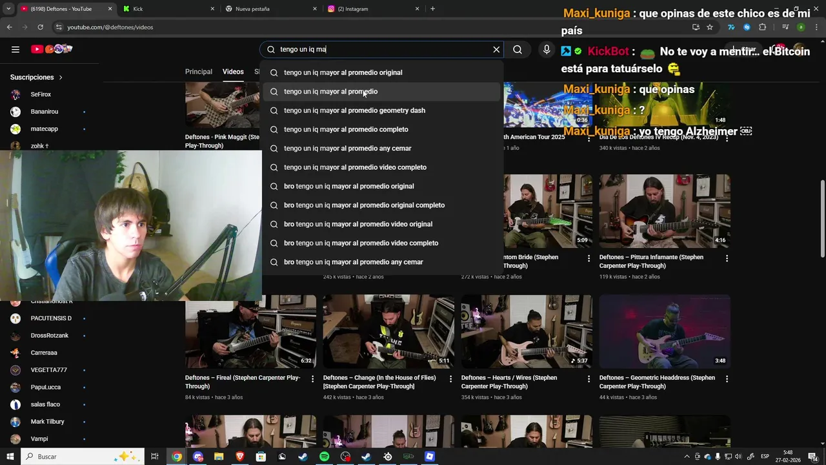Image resolution: width=826 pixels, height=465 pixels.
Task: Open Pittura Infamante video title
Action: [x=651, y=262]
